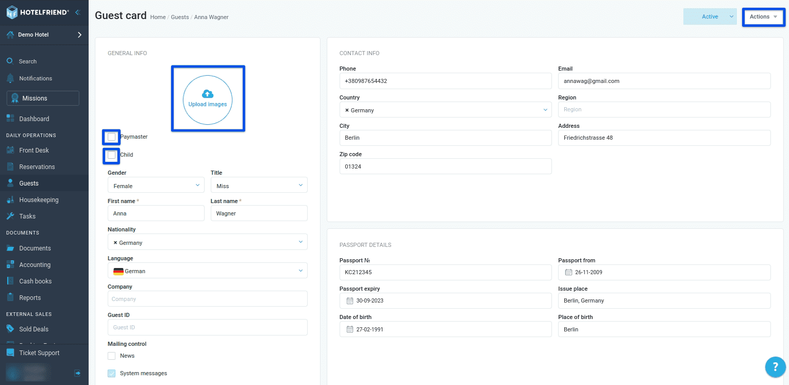Viewport: 789px width, 385px height.
Task: Collapse sidebar with double chevron icon
Action: [77, 12]
